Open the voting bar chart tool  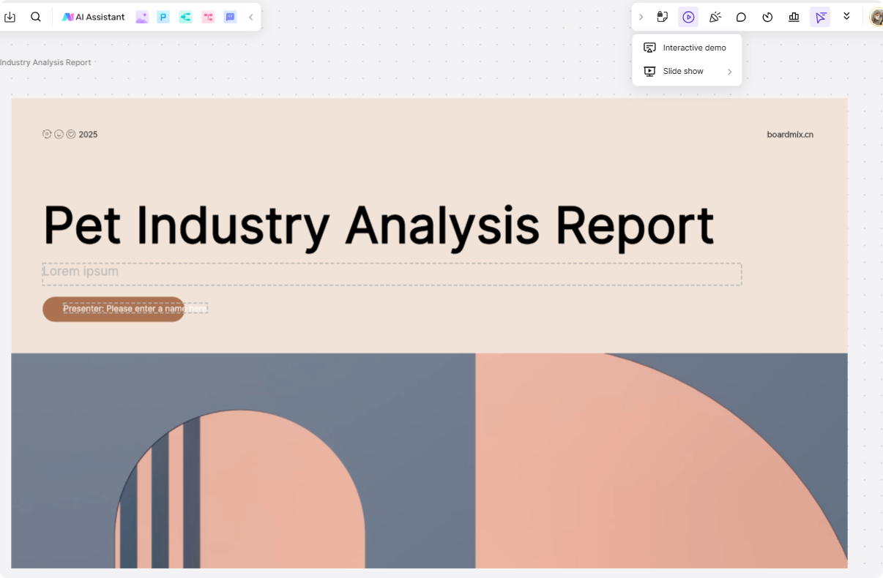794,17
